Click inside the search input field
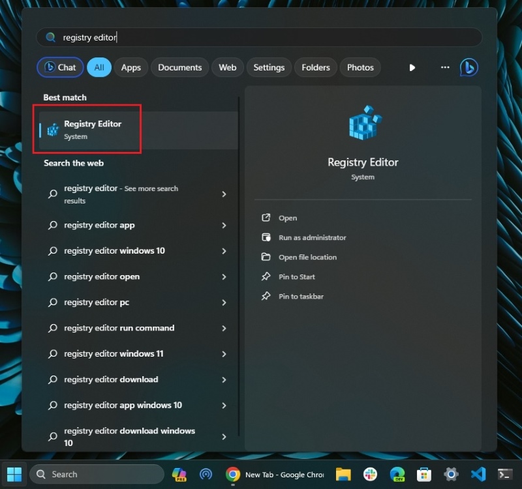Image resolution: width=522 pixels, height=489 pixels. pos(261,37)
